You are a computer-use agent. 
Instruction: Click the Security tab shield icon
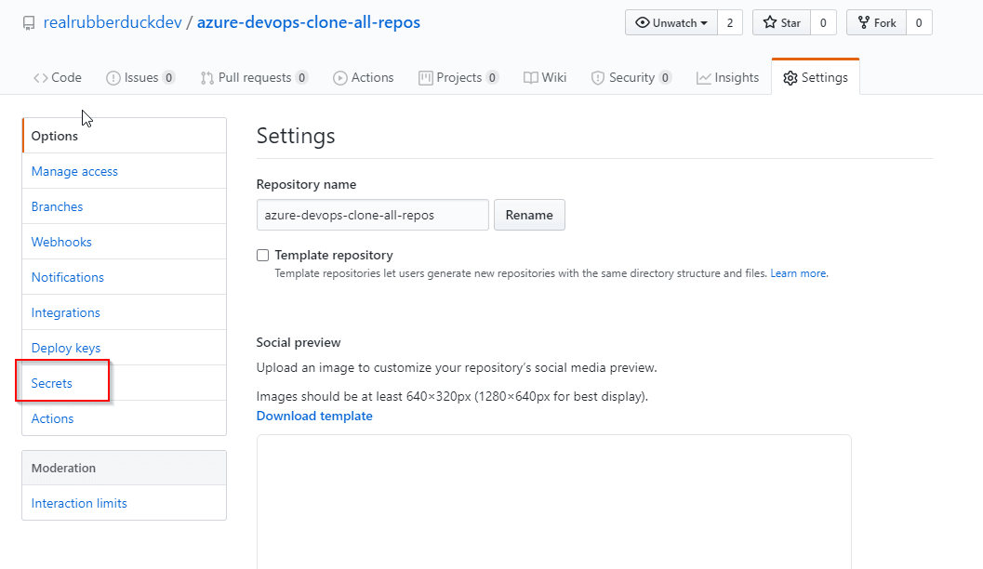point(598,78)
